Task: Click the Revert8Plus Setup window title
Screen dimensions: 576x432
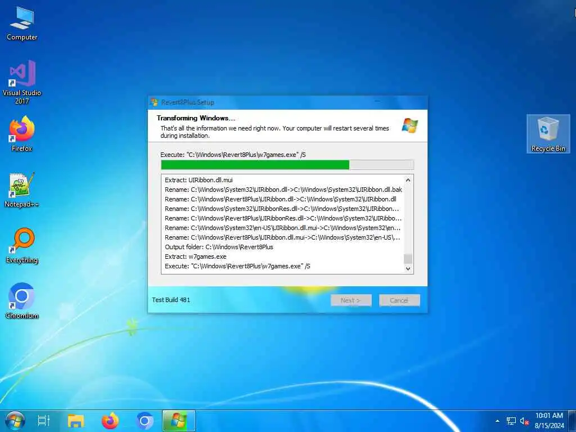Action: pyautogui.click(x=188, y=102)
